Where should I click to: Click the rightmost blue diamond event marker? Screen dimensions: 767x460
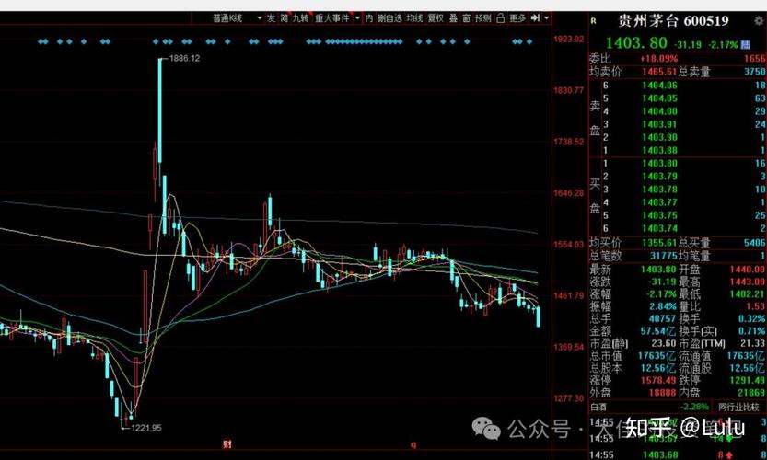pos(529,41)
